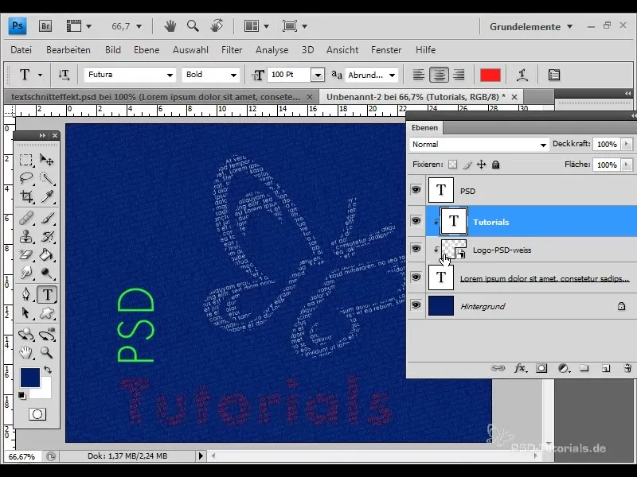
Task: Create a new layer
Action: 606,368
